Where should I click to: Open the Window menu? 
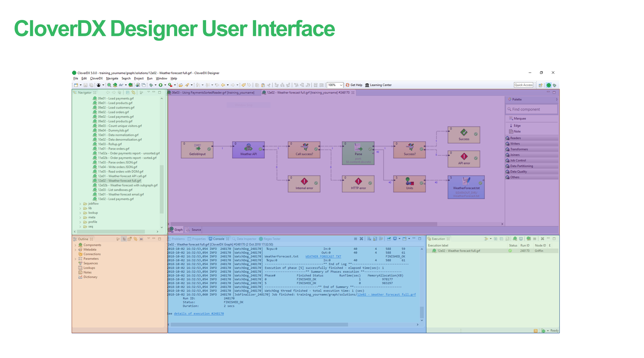[162, 78]
